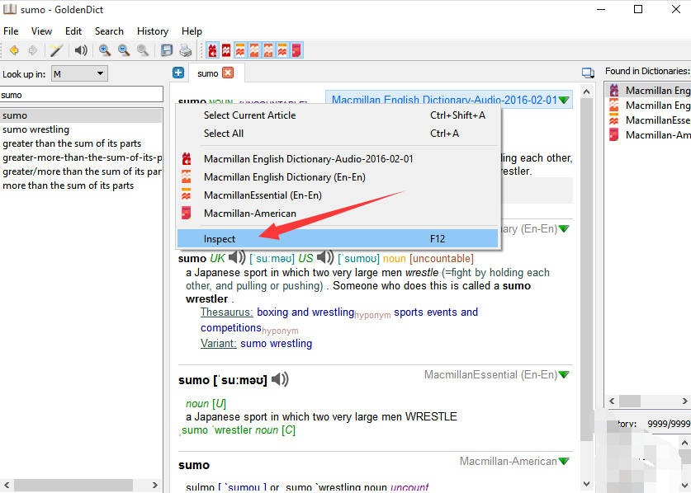Screen dimensions: 691x493
Task: Reset zoom with the plain magnifier icon
Action: [143, 50]
